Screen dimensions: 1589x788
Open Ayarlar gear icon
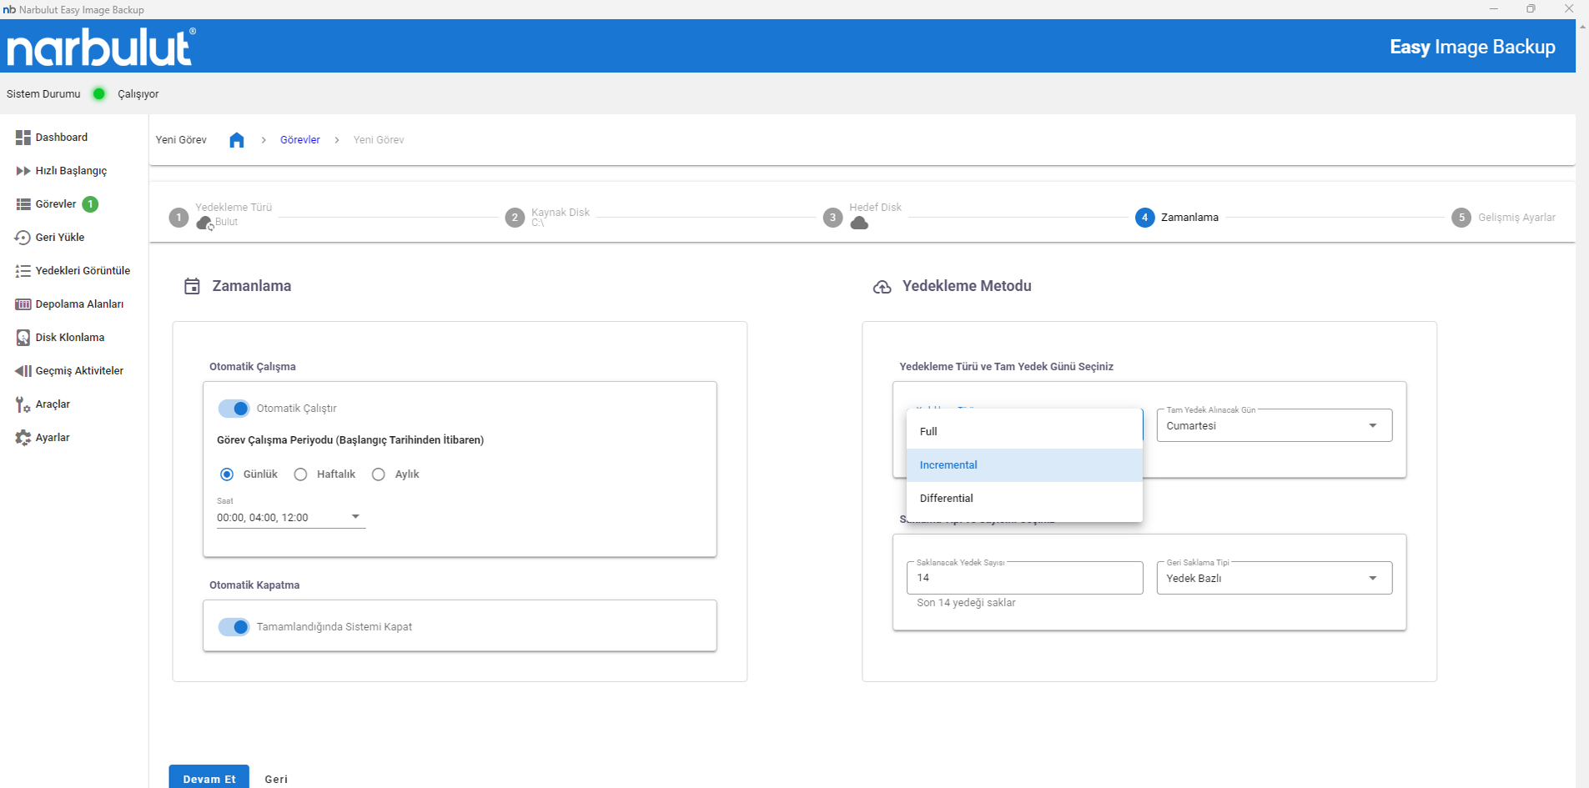tap(23, 438)
